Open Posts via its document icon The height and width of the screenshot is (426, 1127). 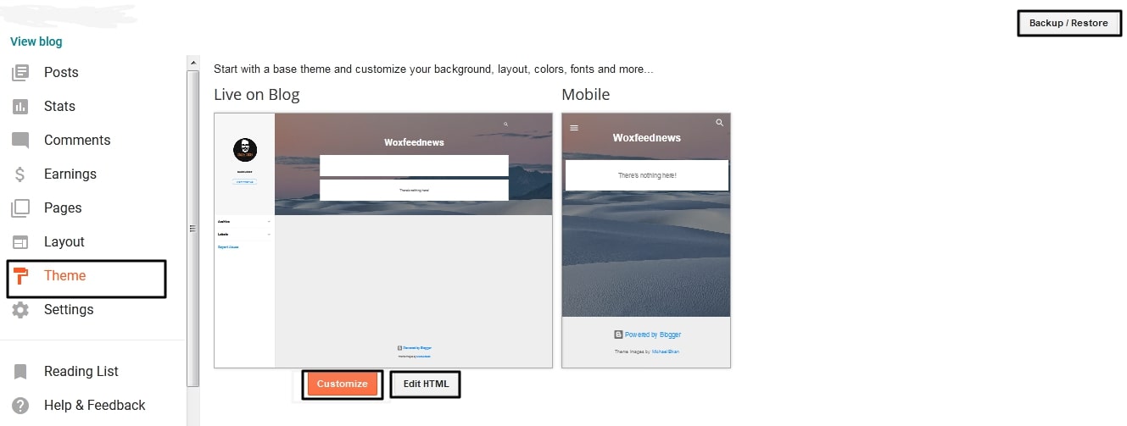click(20, 73)
